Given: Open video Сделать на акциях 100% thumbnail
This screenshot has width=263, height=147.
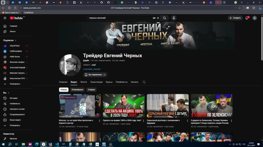Looking at the screenshot, I should click(124, 106).
